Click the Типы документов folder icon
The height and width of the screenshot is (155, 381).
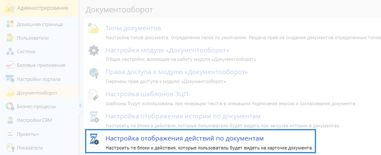pos(94,28)
